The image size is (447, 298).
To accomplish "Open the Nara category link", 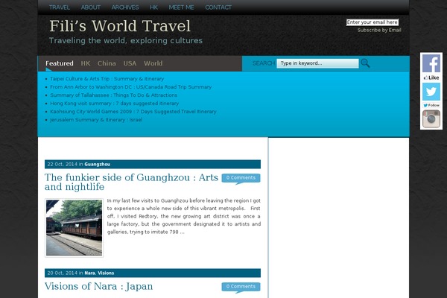I will (x=89, y=273).
